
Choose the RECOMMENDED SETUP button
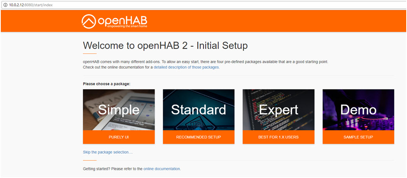(199, 137)
